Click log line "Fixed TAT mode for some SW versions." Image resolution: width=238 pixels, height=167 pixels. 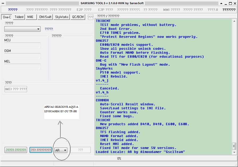pos(138,148)
